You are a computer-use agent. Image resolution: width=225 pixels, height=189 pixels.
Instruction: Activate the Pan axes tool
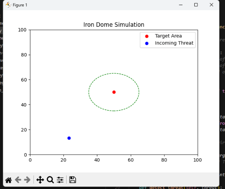click(x=40, y=180)
